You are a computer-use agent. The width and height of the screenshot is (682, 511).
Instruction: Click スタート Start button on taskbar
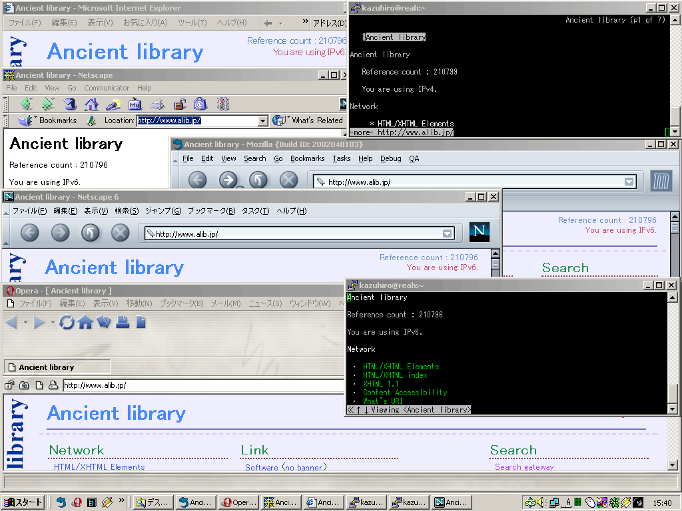(23, 502)
